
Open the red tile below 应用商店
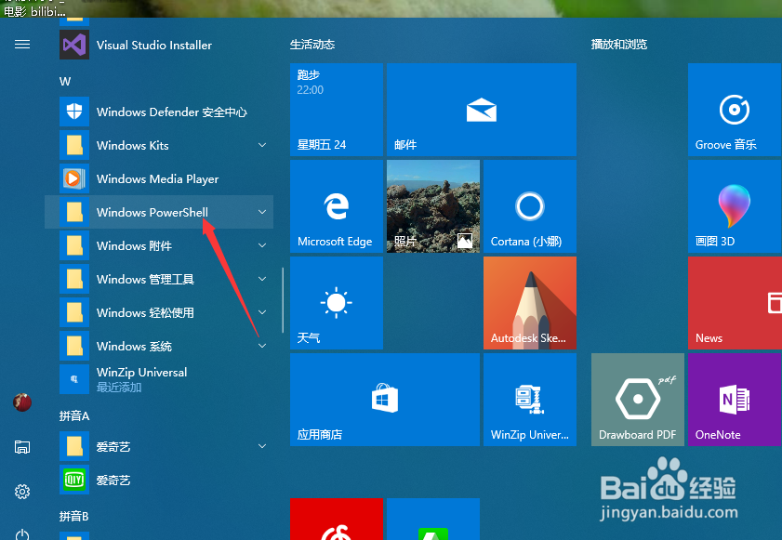337,519
